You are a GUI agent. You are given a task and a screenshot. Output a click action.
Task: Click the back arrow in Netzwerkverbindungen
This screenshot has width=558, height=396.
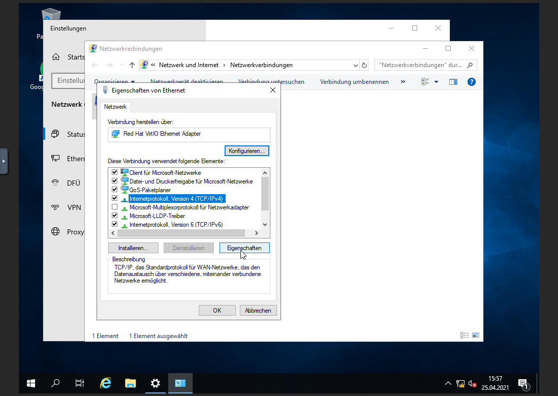tap(95, 65)
